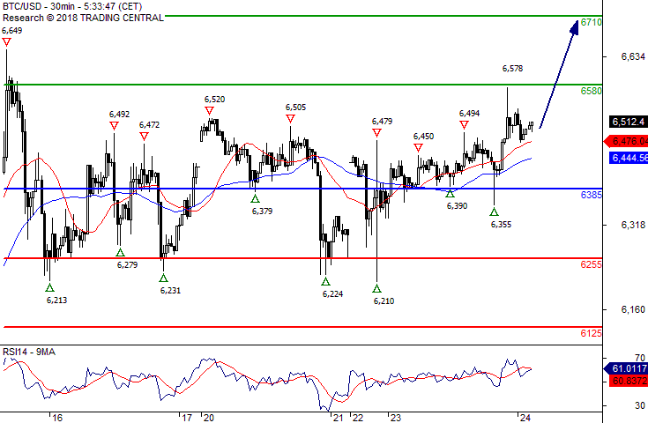Click the RSI average tag 60.8372
Image resolution: width=648 pixels, height=423 pixels.
629,381
